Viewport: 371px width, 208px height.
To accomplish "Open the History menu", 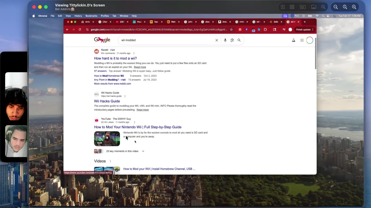I will coord(78,16).
